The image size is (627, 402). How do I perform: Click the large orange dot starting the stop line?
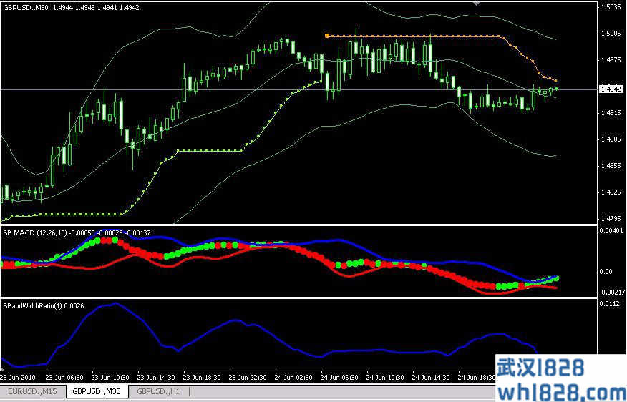click(x=327, y=35)
